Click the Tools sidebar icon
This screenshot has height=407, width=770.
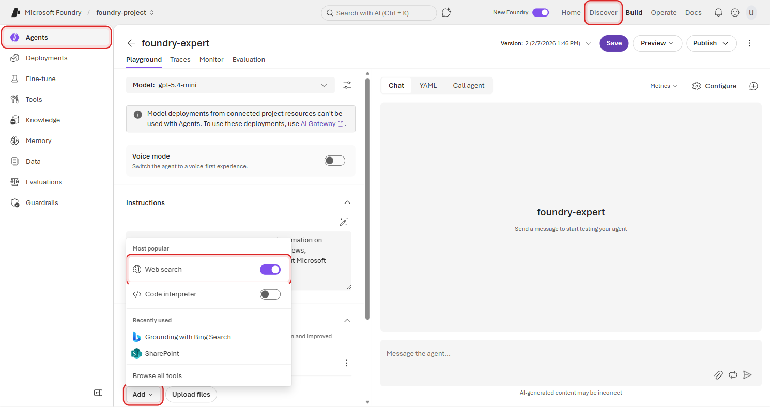tap(15, 99)
